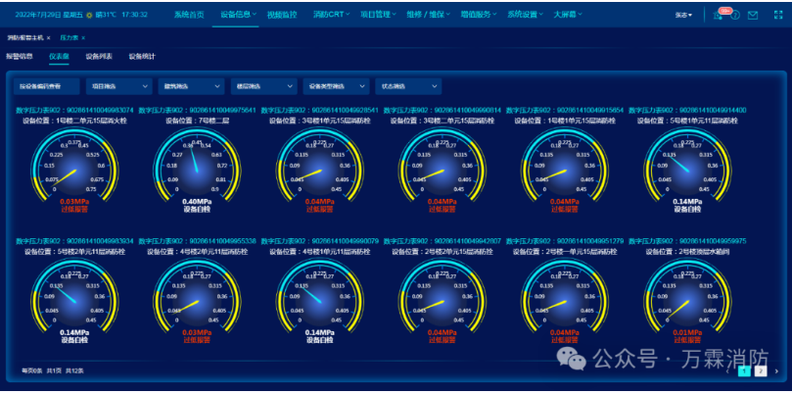Expand the 项目筛选 filter dropdown

[119, 86]
